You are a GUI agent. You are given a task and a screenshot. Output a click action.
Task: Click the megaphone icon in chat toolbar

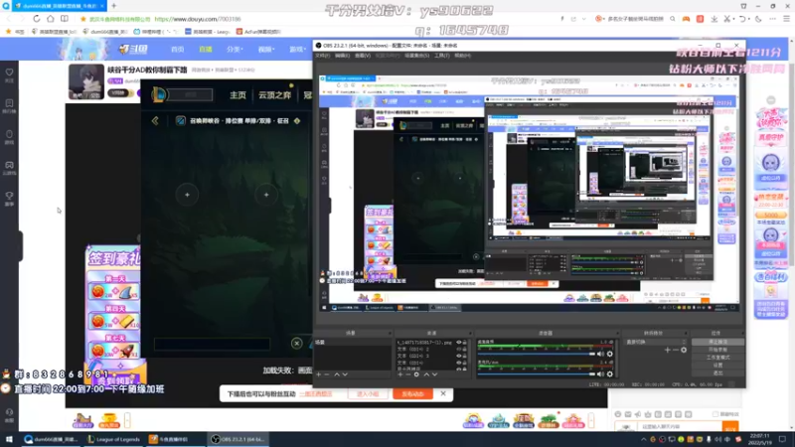pyautogui.click(x=638, y=414)
